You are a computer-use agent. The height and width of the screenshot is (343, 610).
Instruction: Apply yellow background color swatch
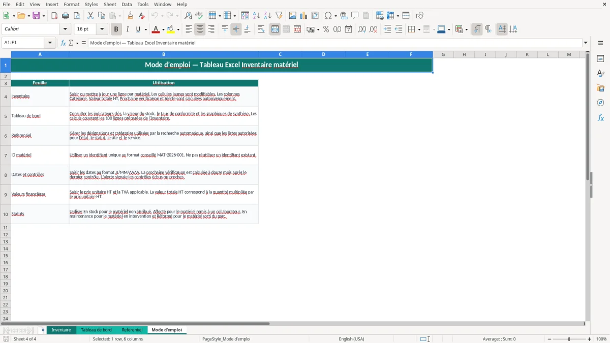point(171,29)
